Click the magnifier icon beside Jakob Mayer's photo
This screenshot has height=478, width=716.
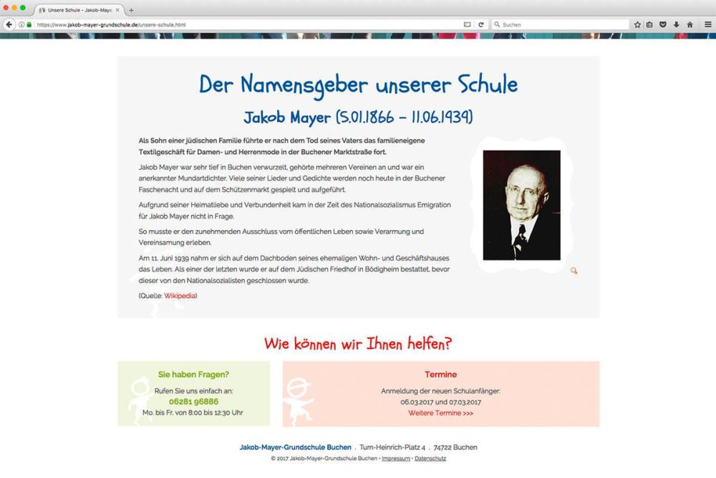pos(574,270)
